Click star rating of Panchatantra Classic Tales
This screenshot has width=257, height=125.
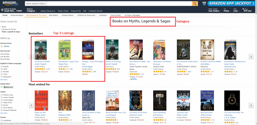point(64,69)
